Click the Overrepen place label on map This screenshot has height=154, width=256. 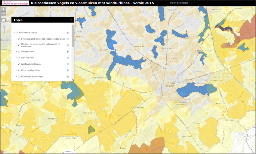[139, 46]
